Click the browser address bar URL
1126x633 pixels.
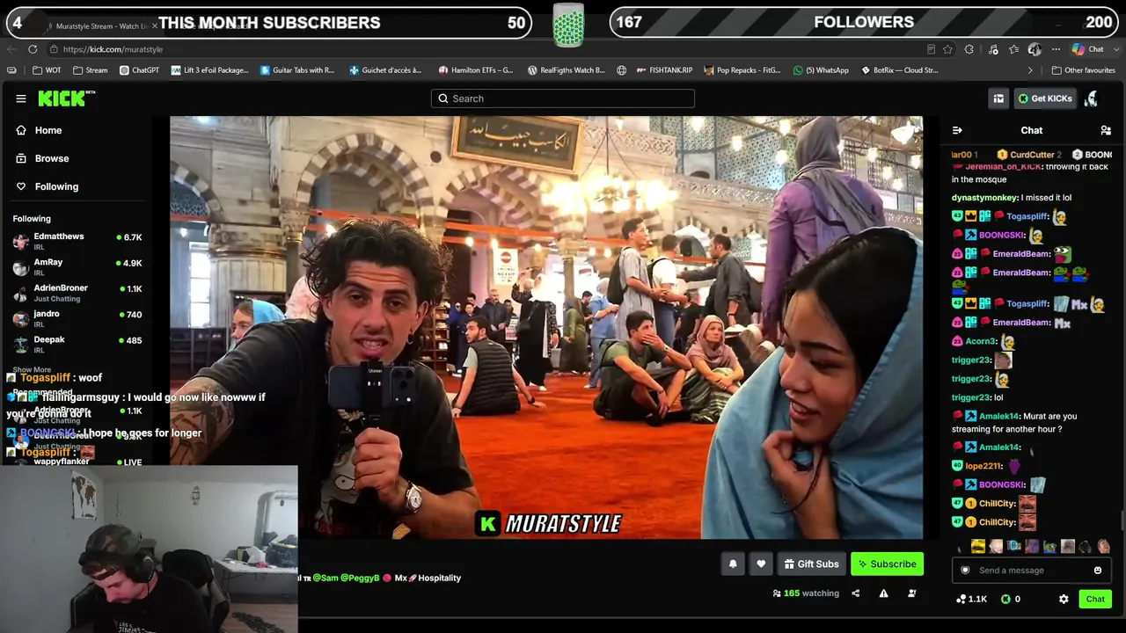(113, 49)
